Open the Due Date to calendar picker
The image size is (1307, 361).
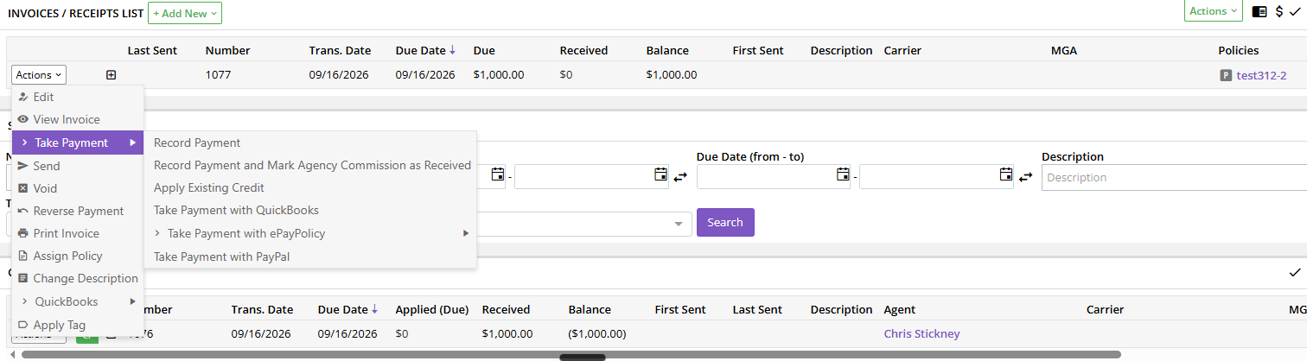pyautogui.click(x=1005, y=174)
